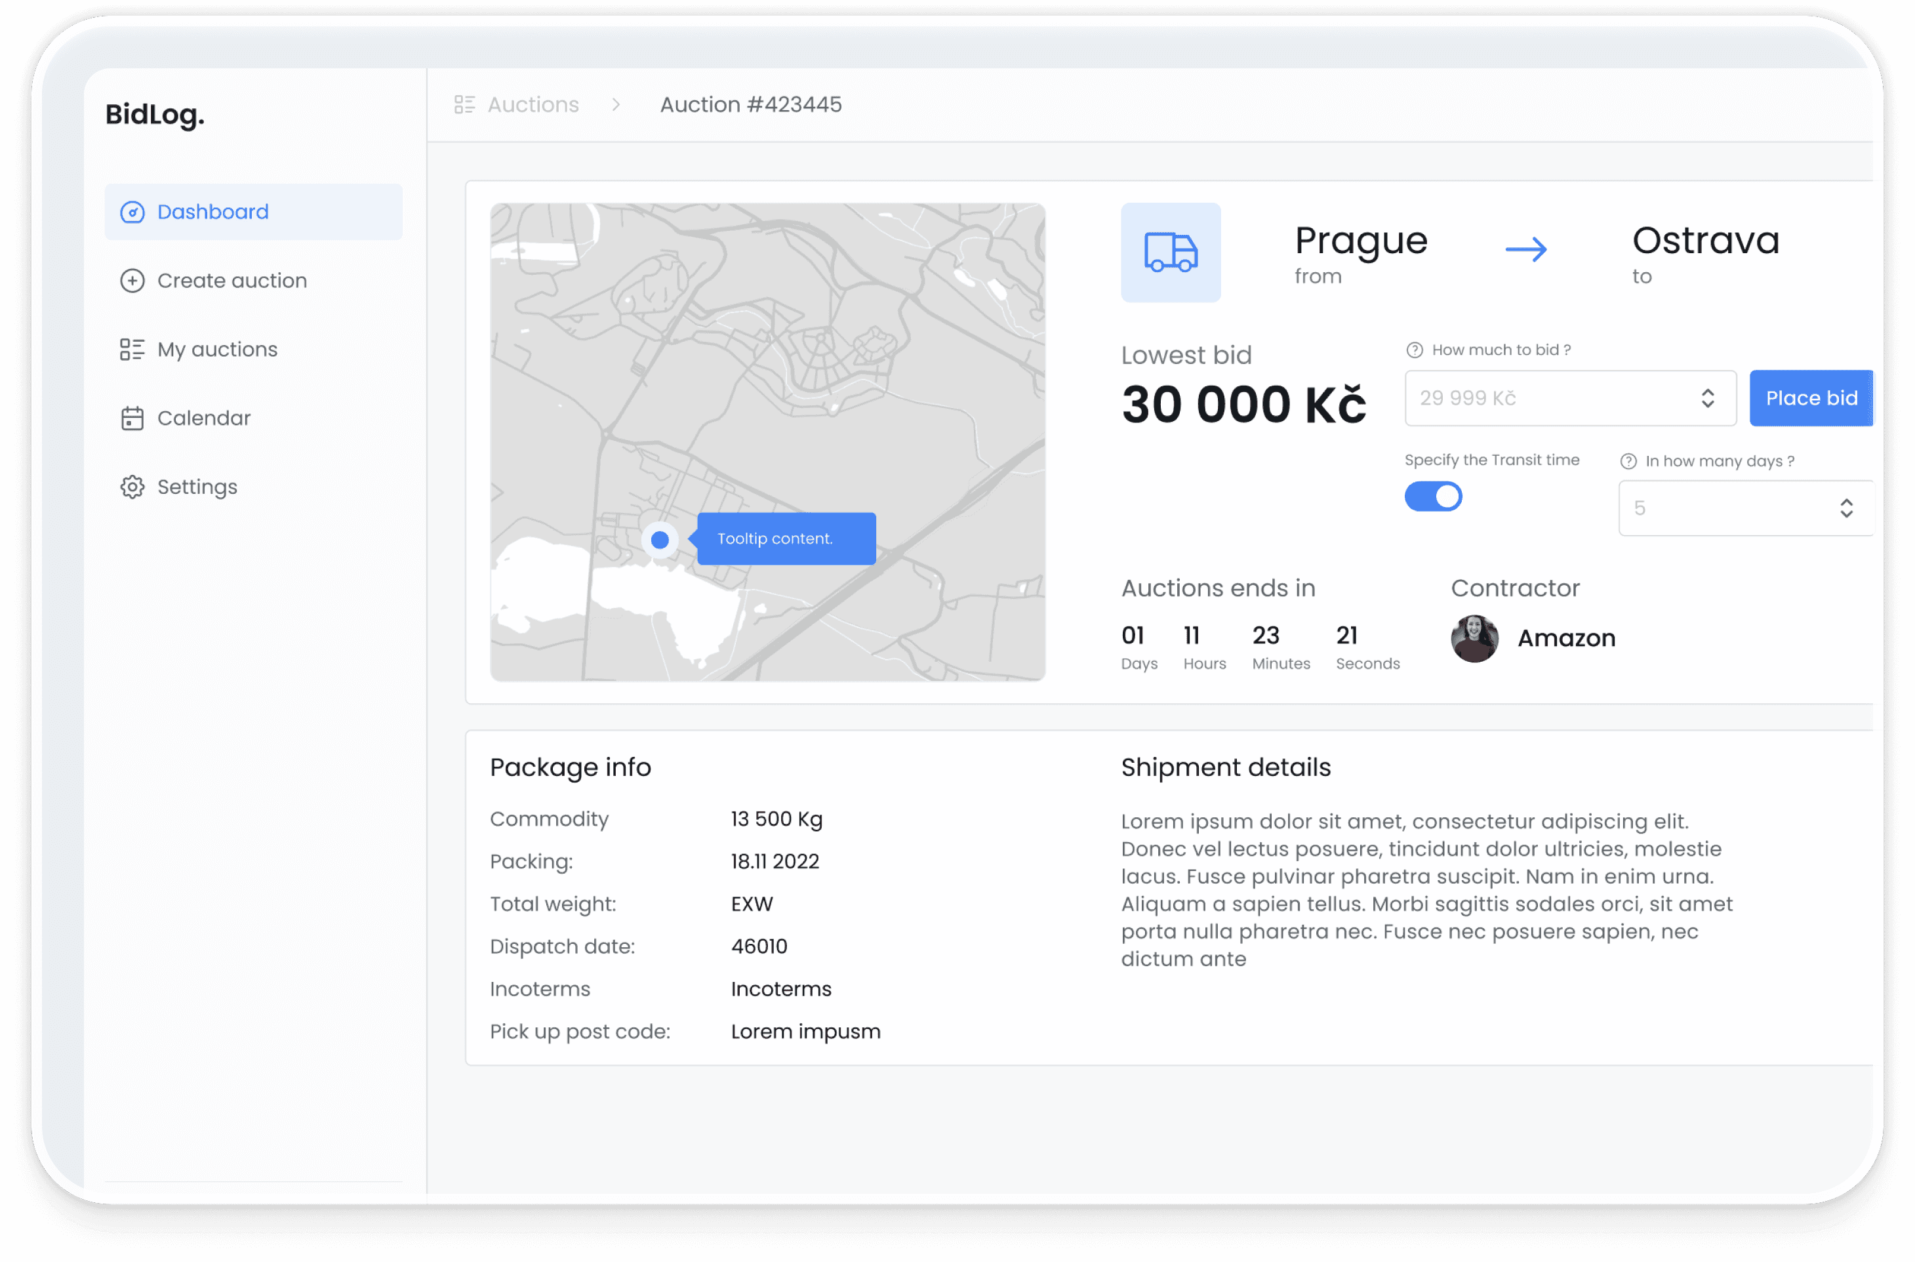
Task: Click the Calendar icon in sidebar
Action: (132, 418)
